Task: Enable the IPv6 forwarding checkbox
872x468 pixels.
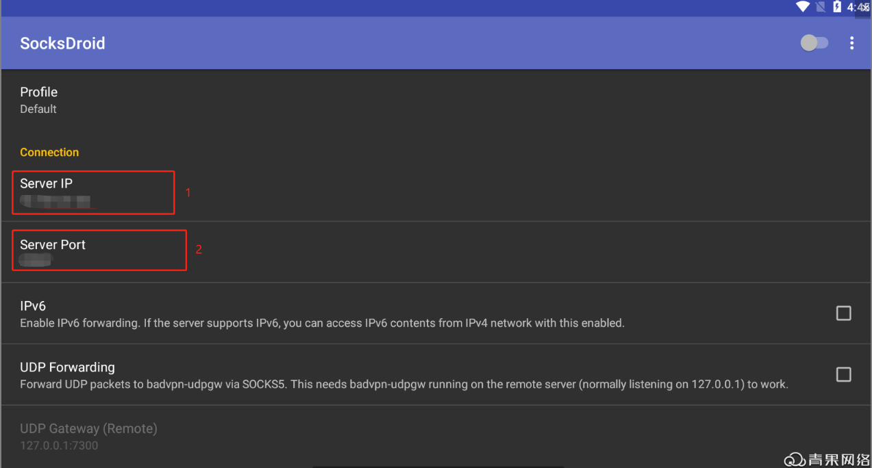Action: [843, 313]
